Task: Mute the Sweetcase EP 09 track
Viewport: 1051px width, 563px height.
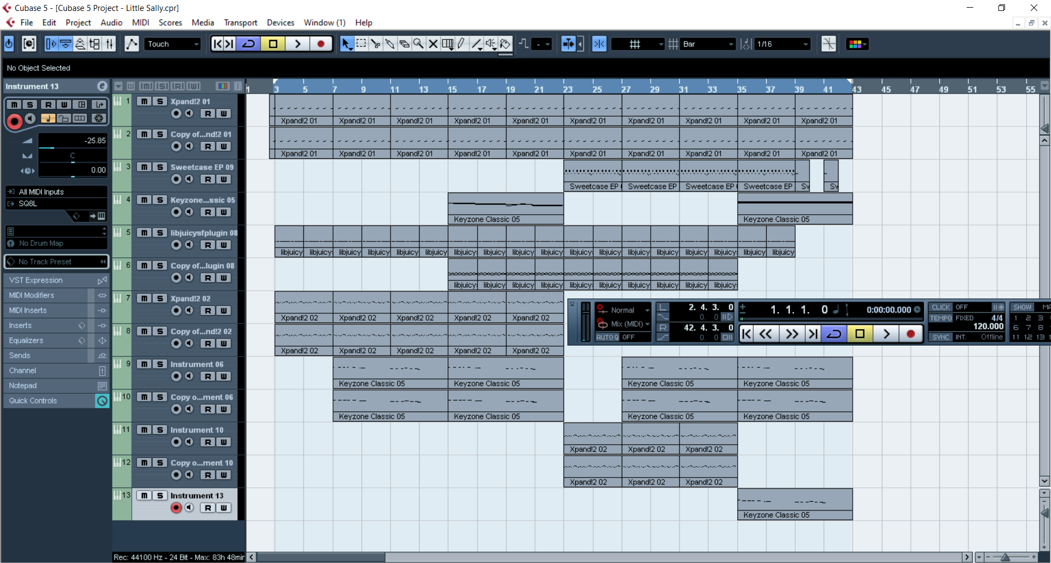Action: [x=144, y=167]
